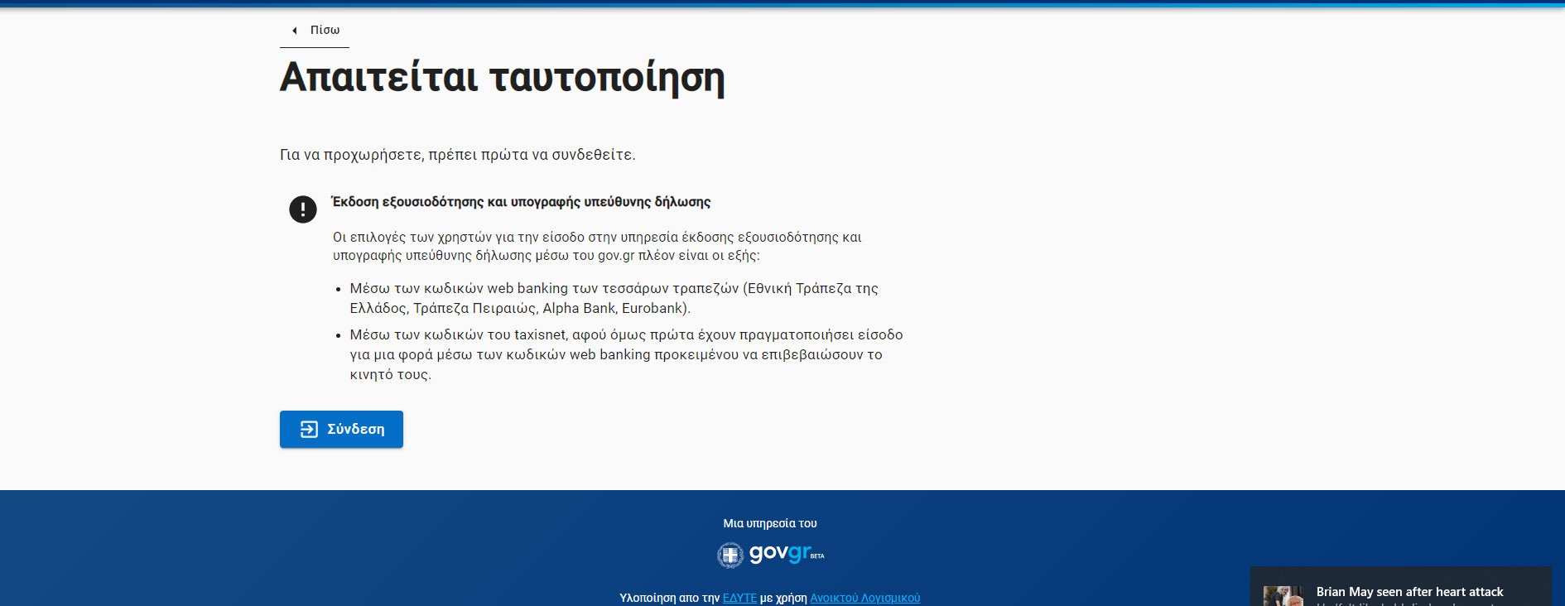
Task: Click the 'Μια υπηρεσία του' footer caption
Action: click(x=769, y=523)
